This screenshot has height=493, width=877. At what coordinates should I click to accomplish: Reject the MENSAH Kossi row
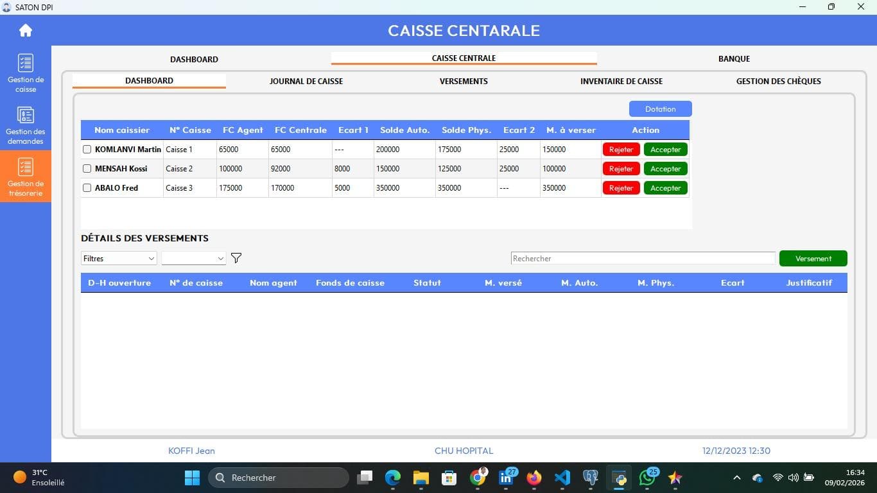pyautogui.click(x=621, y=169)
